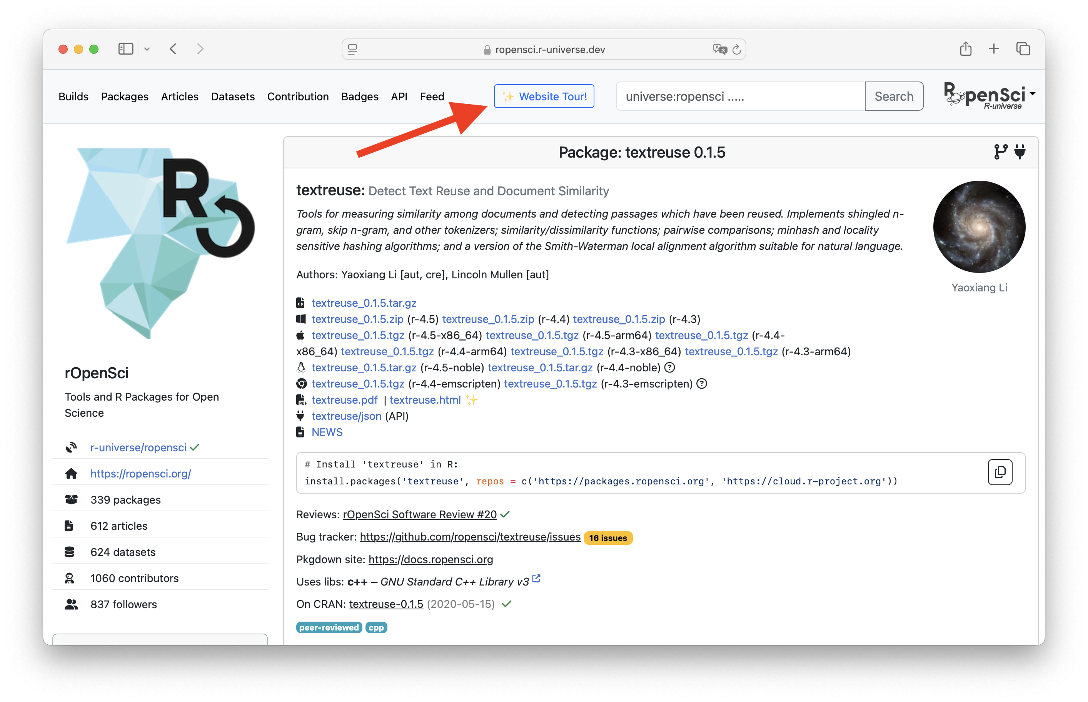Click the help icon after r-4.3-emscripten
1088x702 pixels.
702,384
